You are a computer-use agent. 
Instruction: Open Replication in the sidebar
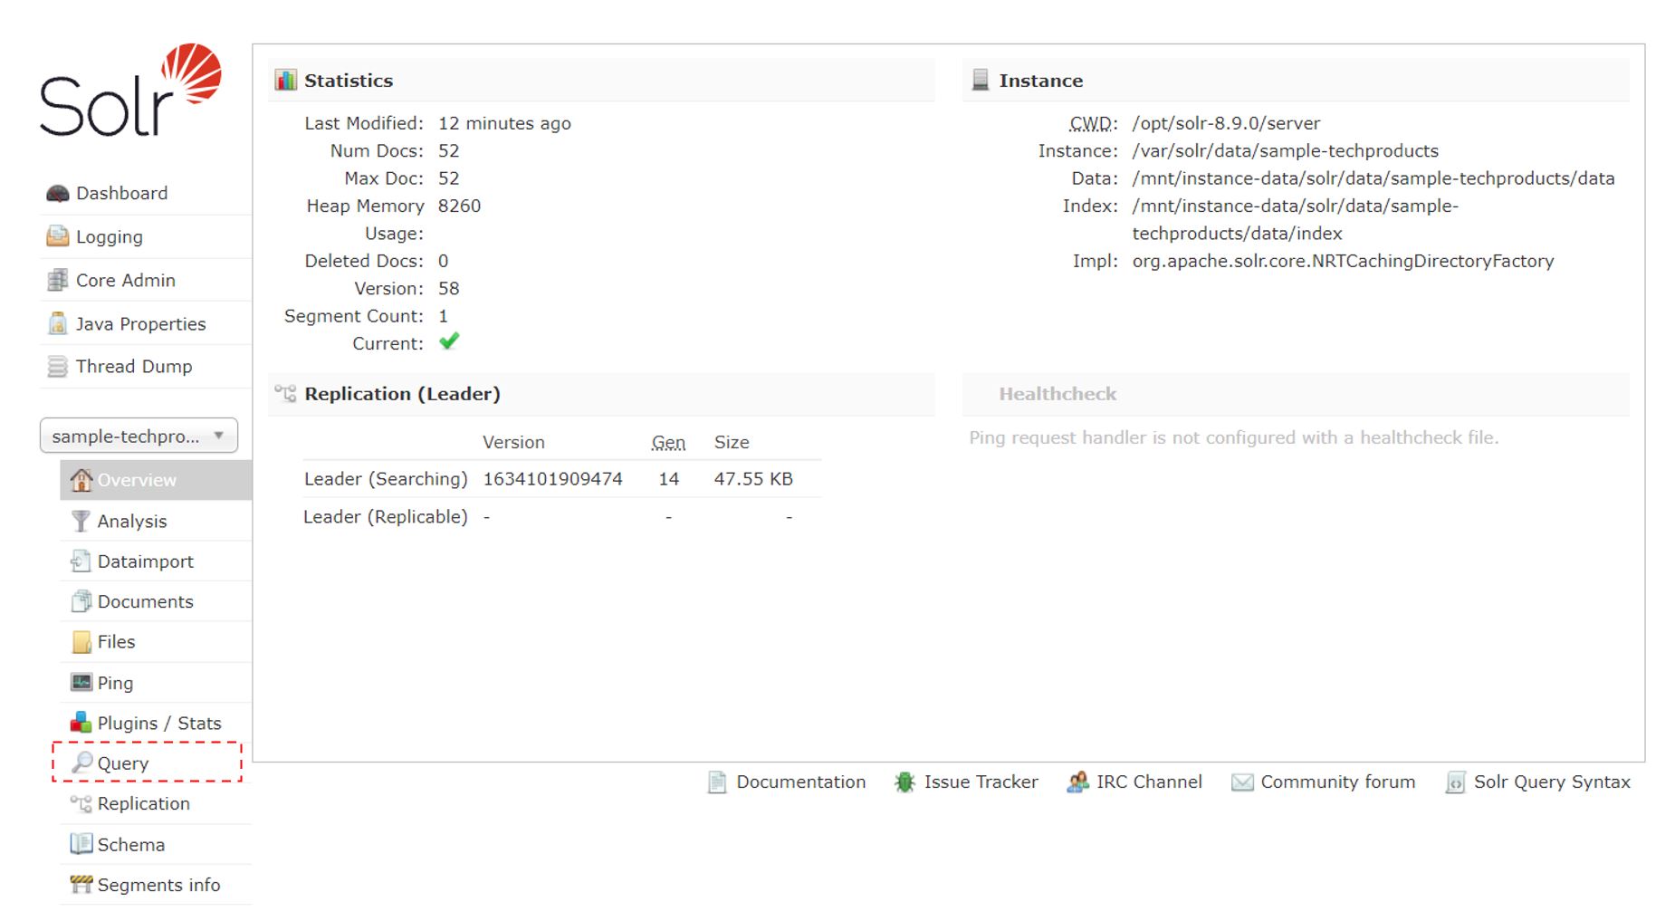pos(143,804)
